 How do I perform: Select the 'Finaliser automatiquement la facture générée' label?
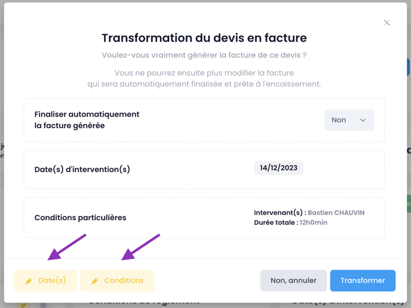click(x=87, y=120)
